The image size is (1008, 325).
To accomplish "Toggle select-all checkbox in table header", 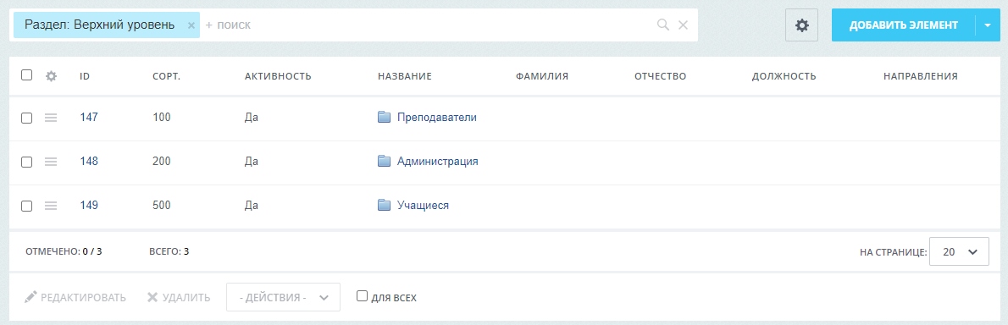I will point(26,75).
